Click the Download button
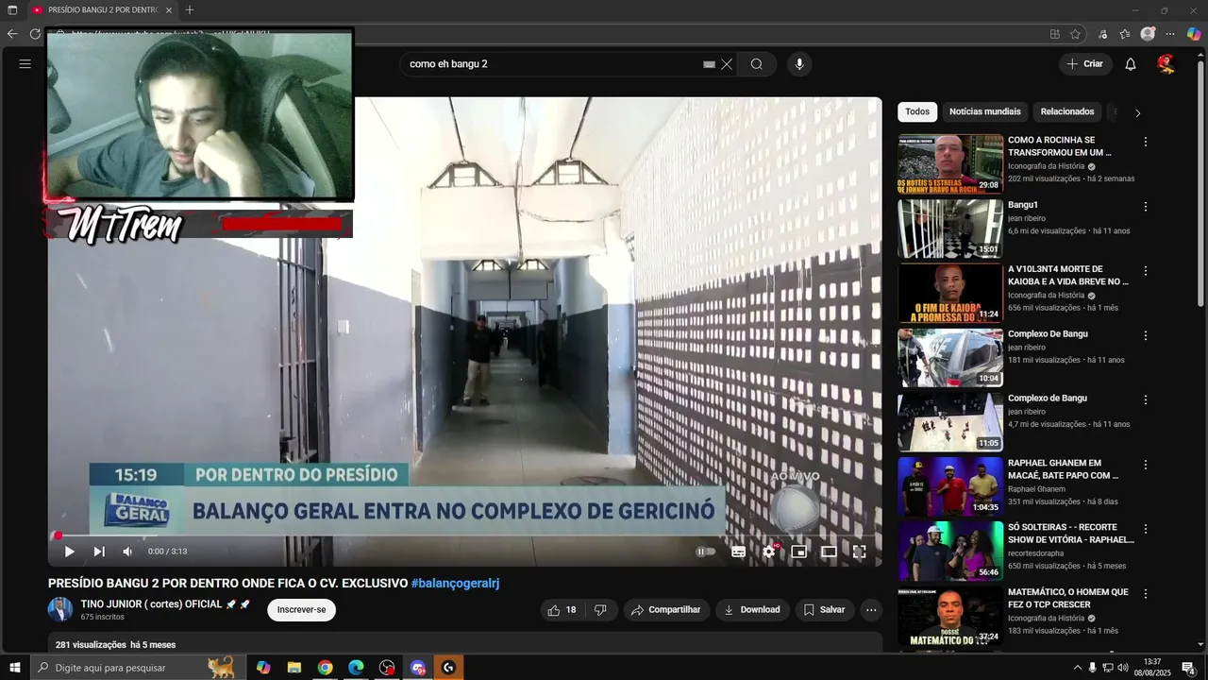The height and width of the screenshot is (680, 1208). (x=752, y=610)
